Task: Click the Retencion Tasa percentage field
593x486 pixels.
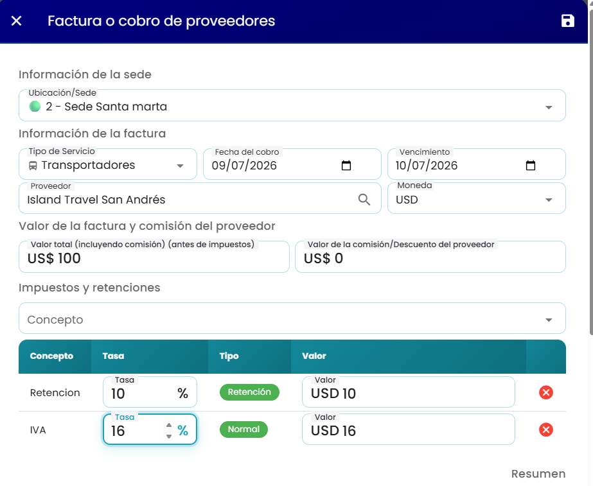Action: coord(150,392)
